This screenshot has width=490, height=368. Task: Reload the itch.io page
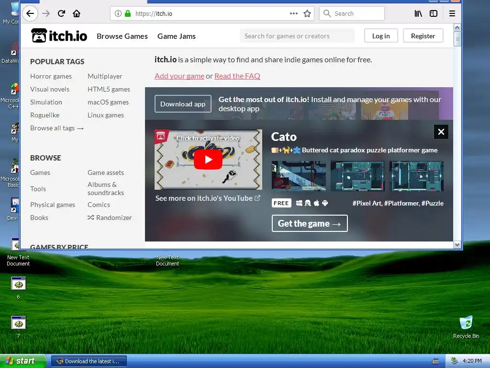click(x=61, y=13)
